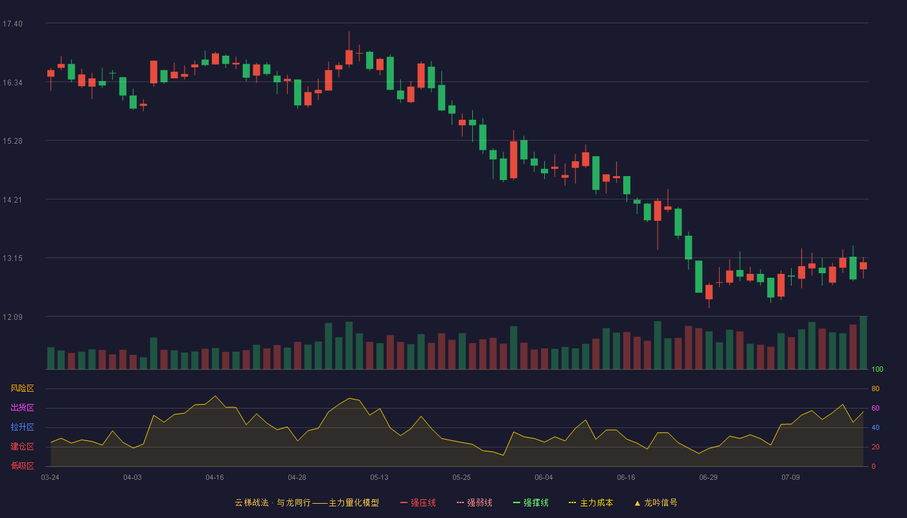Image resolution: width=907 pixels, height=518 pixels.
Task: Click the 04-28 date label
Action: pos(297,477)
